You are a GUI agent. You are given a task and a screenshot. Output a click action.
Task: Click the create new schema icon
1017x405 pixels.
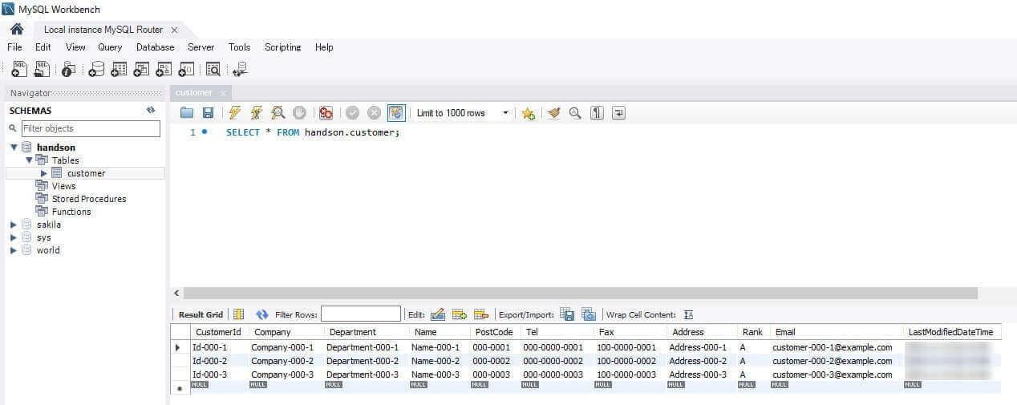point(96,70)
